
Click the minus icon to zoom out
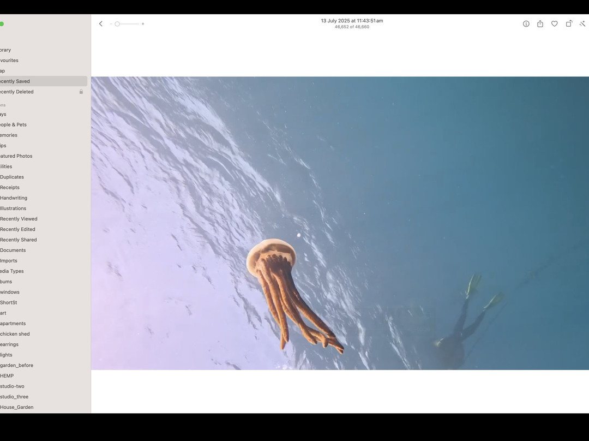coord(111,24)
